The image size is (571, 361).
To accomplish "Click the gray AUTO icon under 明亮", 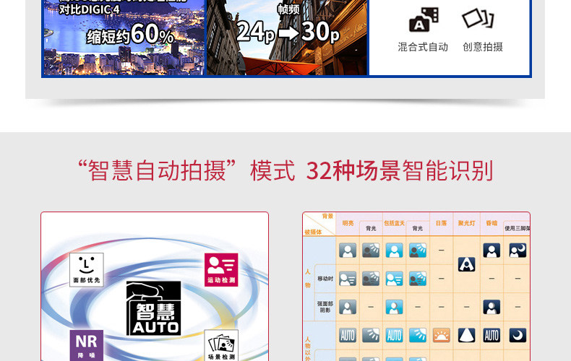I will point(348,335).
